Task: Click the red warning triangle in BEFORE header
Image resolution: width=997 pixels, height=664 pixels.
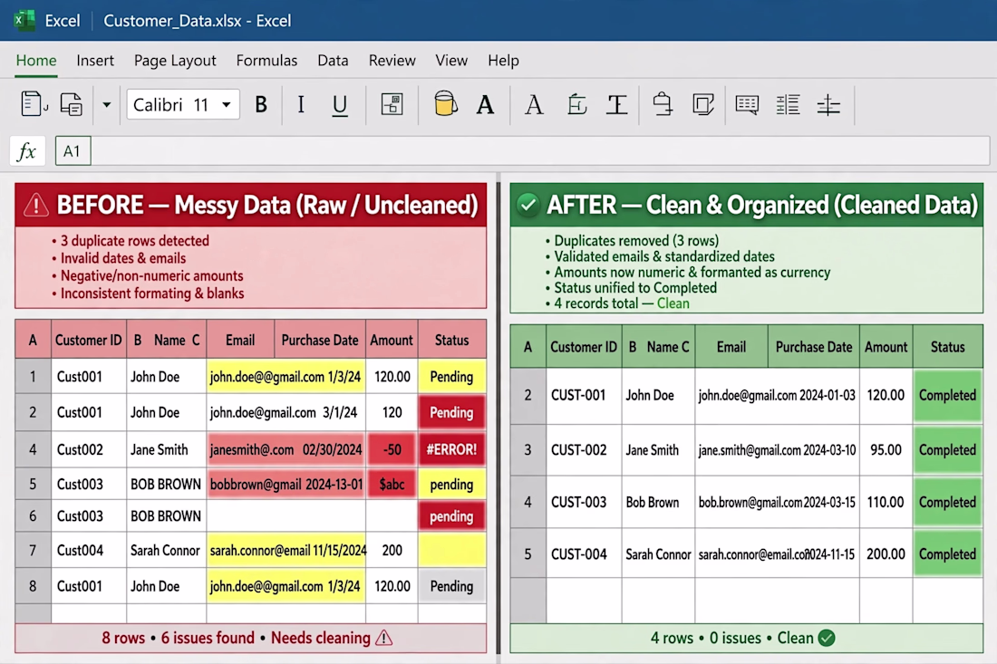Action: [36, 206]
